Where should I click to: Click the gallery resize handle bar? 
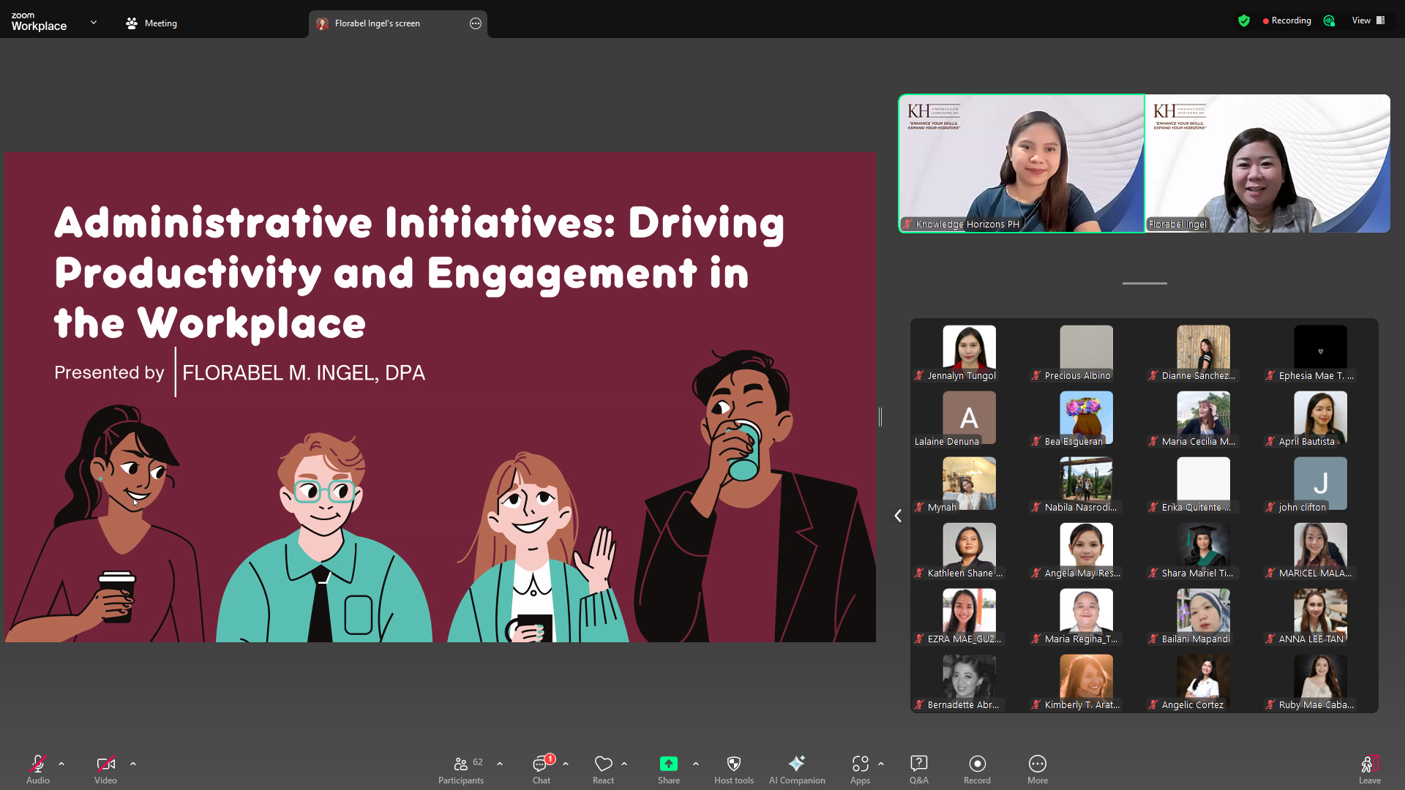click(x=1144, y=283)
